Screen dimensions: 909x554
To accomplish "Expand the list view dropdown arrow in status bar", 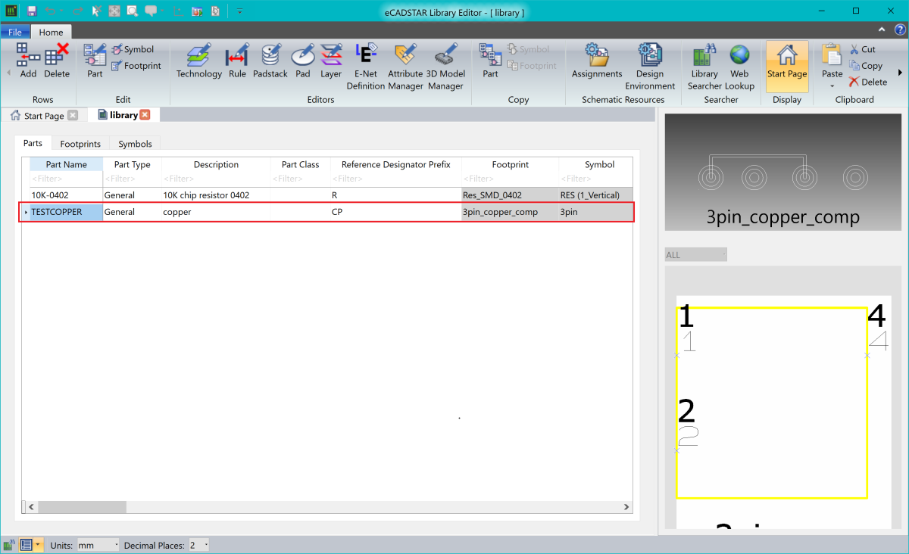I will click(x=38, y=545).
